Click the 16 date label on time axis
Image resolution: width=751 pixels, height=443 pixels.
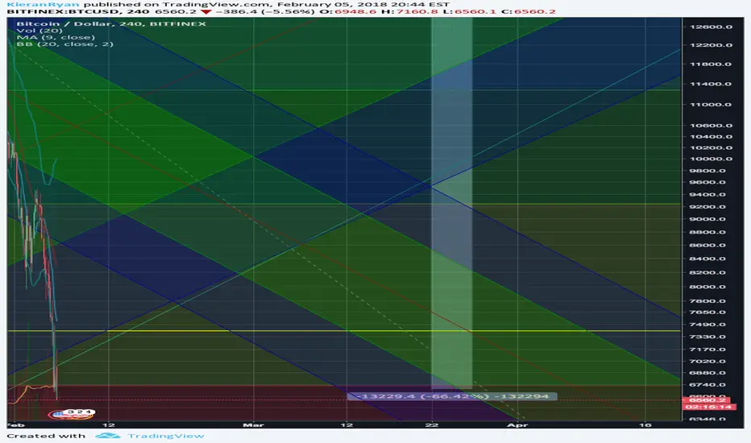click(645, 424)
